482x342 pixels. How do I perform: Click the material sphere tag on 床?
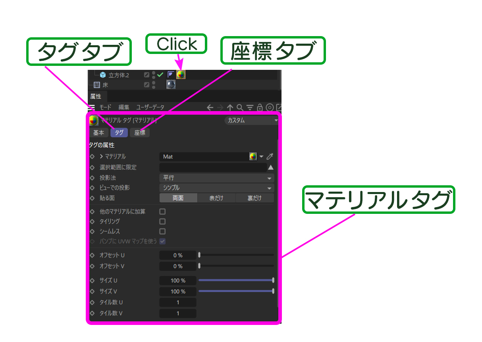click(171, 85)
